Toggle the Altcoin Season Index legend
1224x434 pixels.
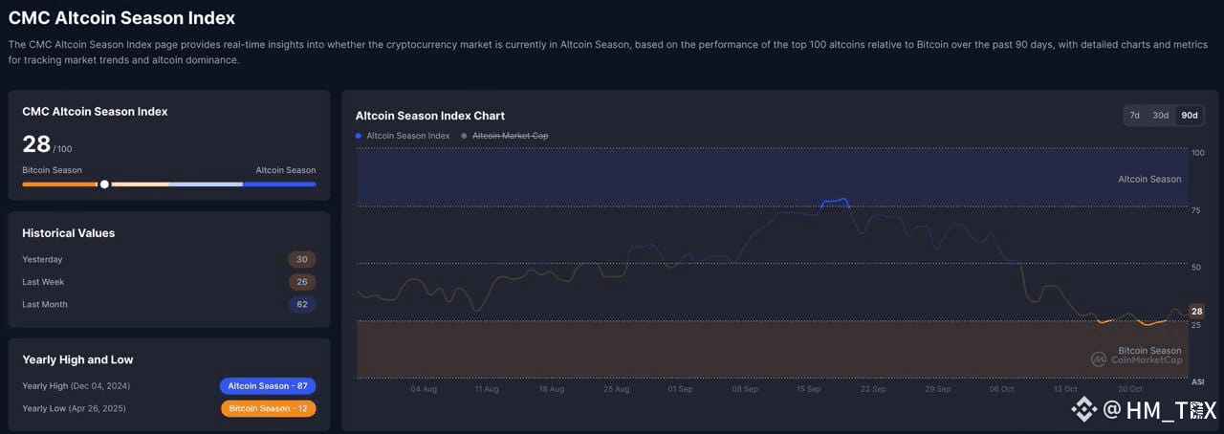pos(403,136)
